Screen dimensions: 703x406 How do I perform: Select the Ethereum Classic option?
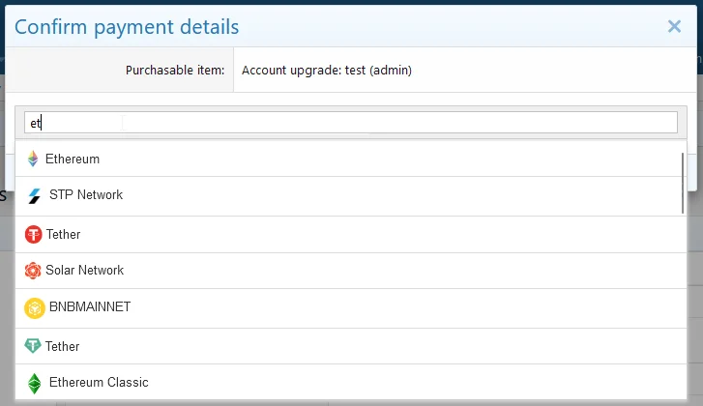click(99, 383)
